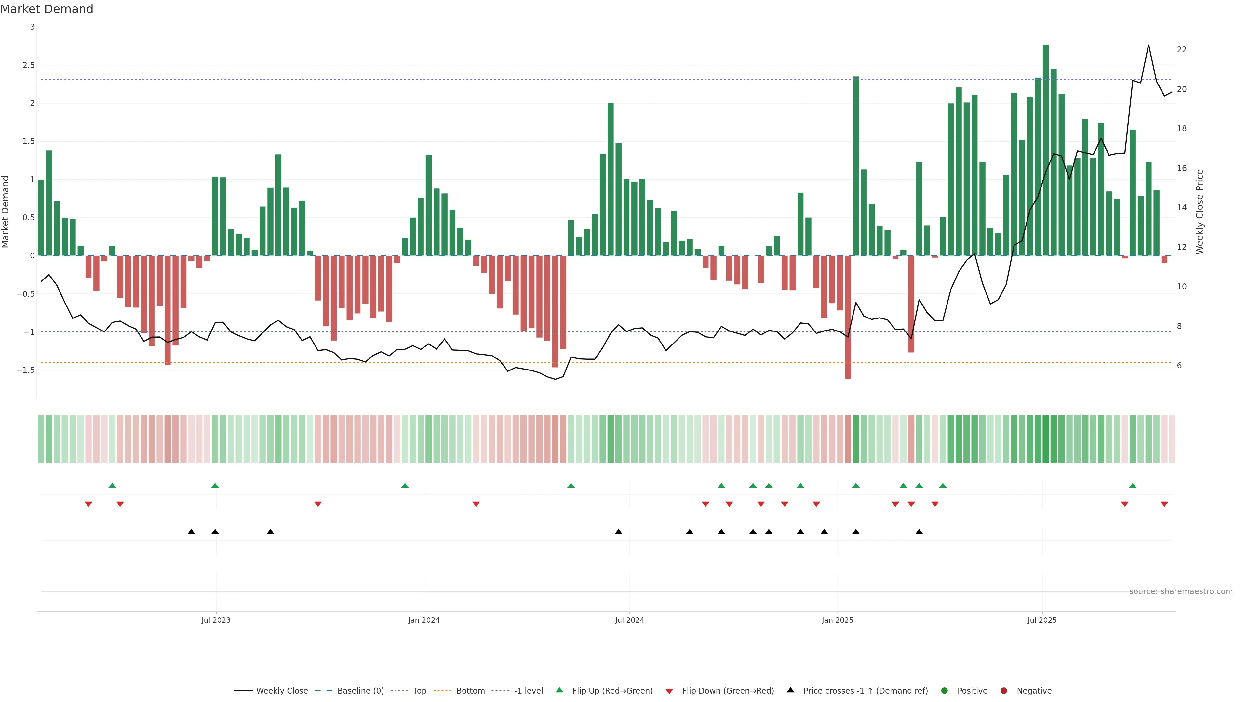Click the source: sharemaestro.com text
The image size is (1249, 702).
[1181, 591]
